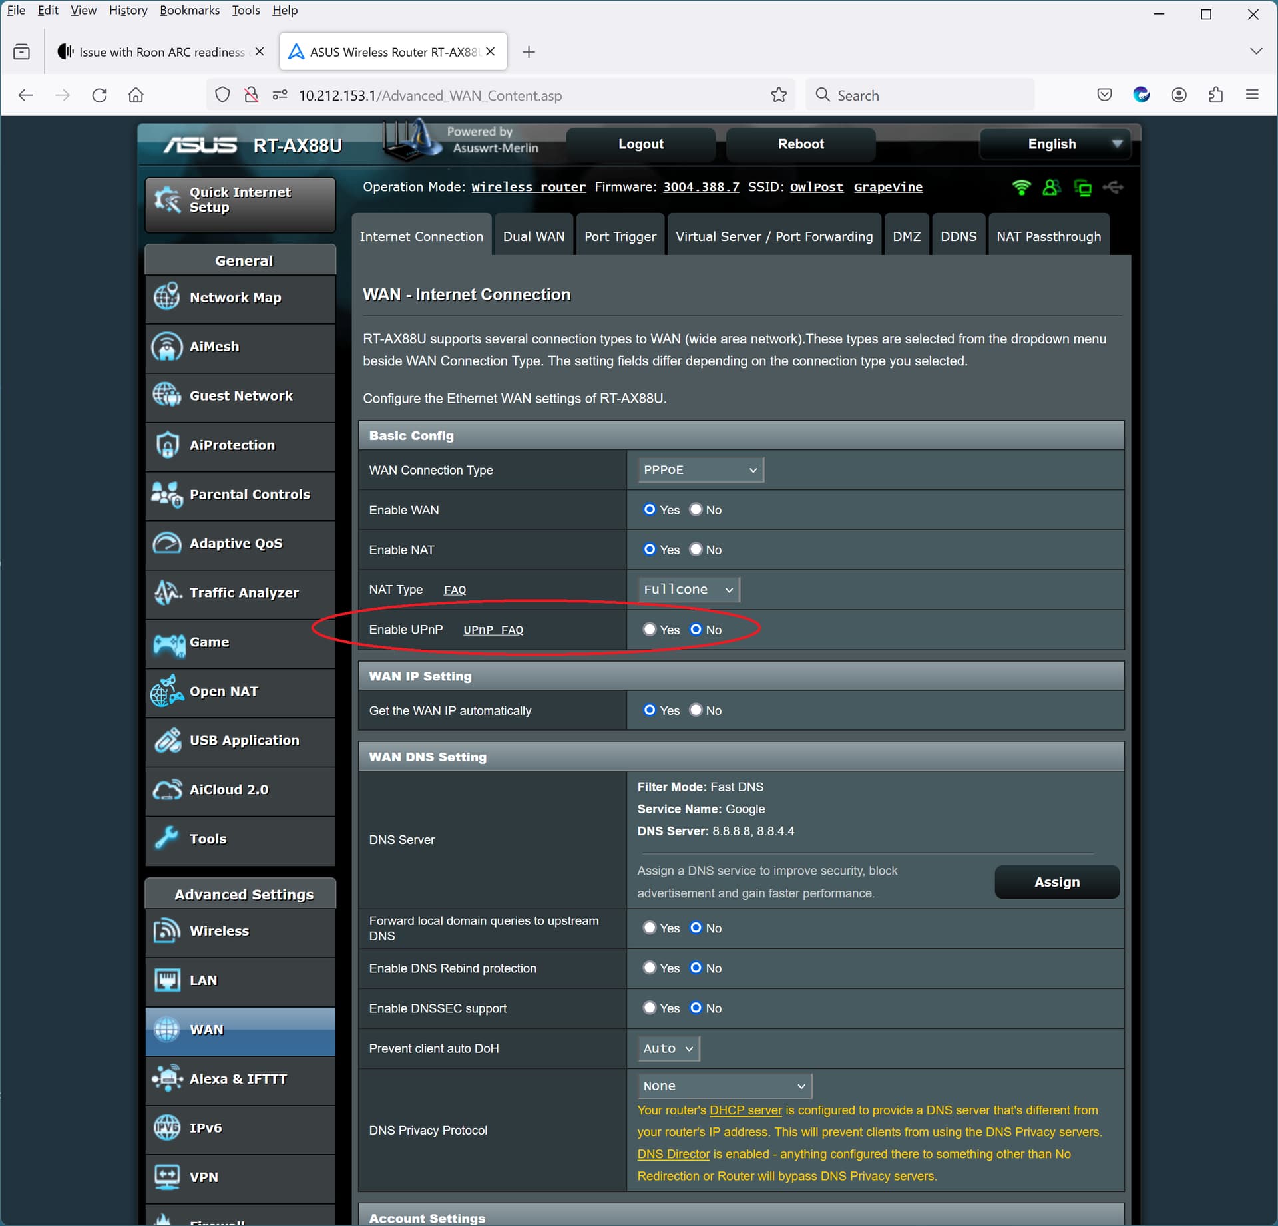Viewport: 1278px width, 1226px height.
Task: Disable NAT by selecting No
Action: tap(696, 549)
